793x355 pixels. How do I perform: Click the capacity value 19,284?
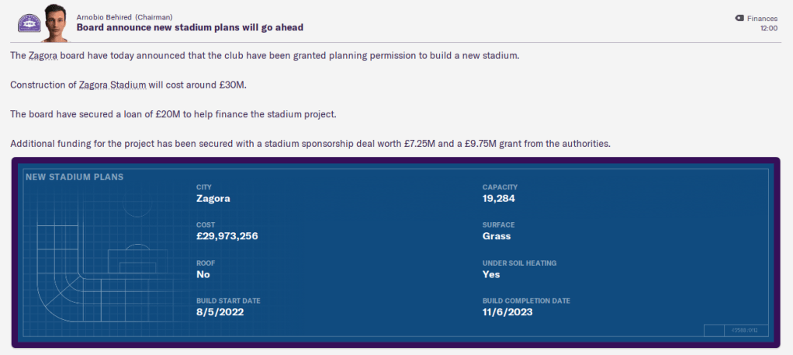point(498,198)
